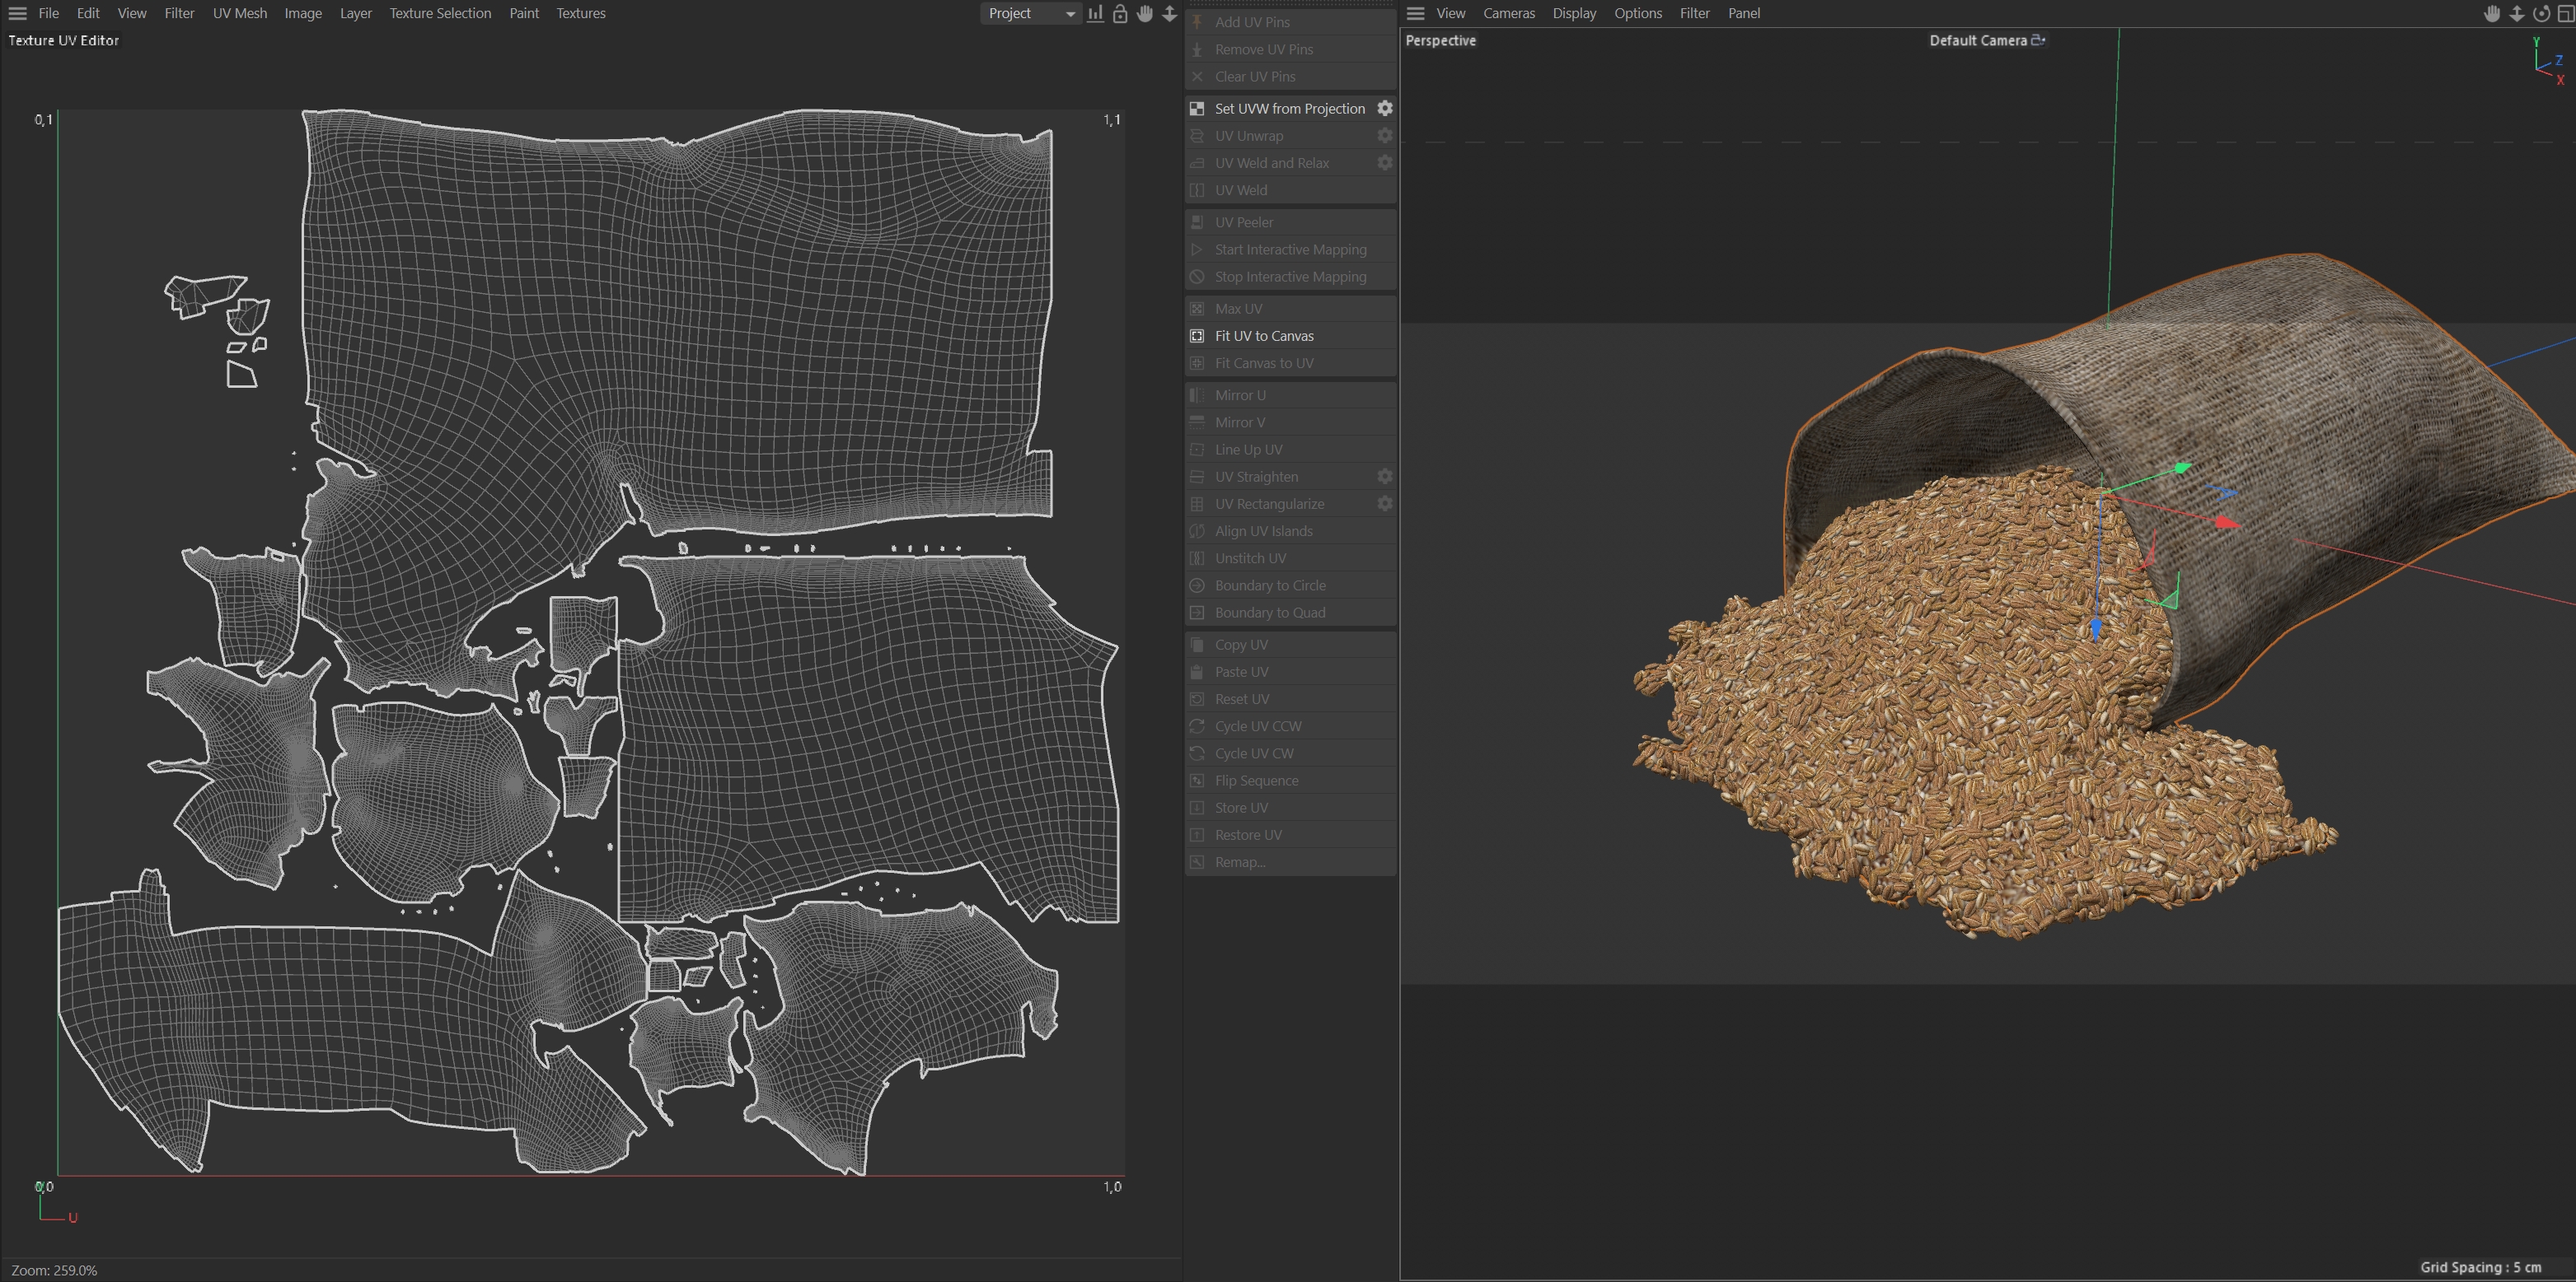Toggle the active view layout icon

coord(2565,13)
